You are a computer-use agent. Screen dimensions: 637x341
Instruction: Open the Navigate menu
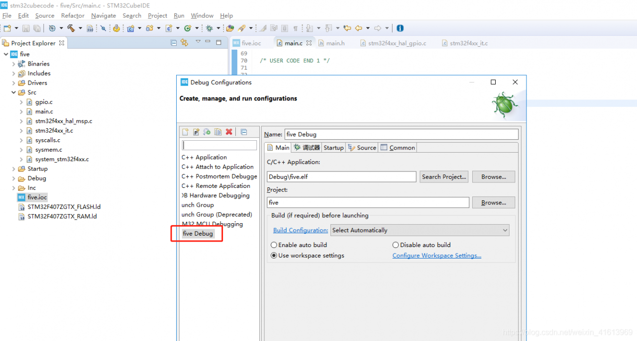104,15
